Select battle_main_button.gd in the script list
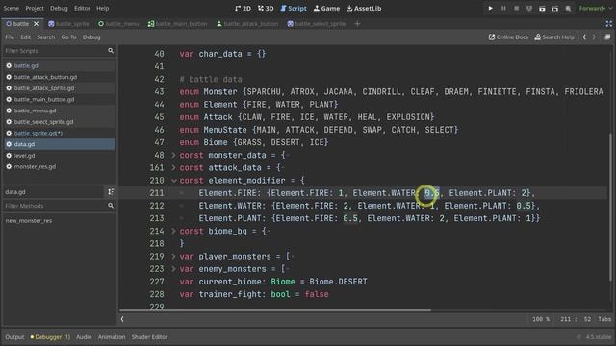The height and width of the screenshot is (346, 616). point(59,99)
